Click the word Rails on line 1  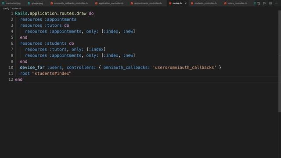(21, 14)
